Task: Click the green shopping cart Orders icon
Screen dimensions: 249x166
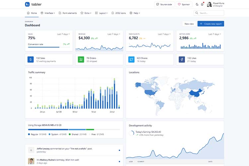Action: (x=81, y=60)
